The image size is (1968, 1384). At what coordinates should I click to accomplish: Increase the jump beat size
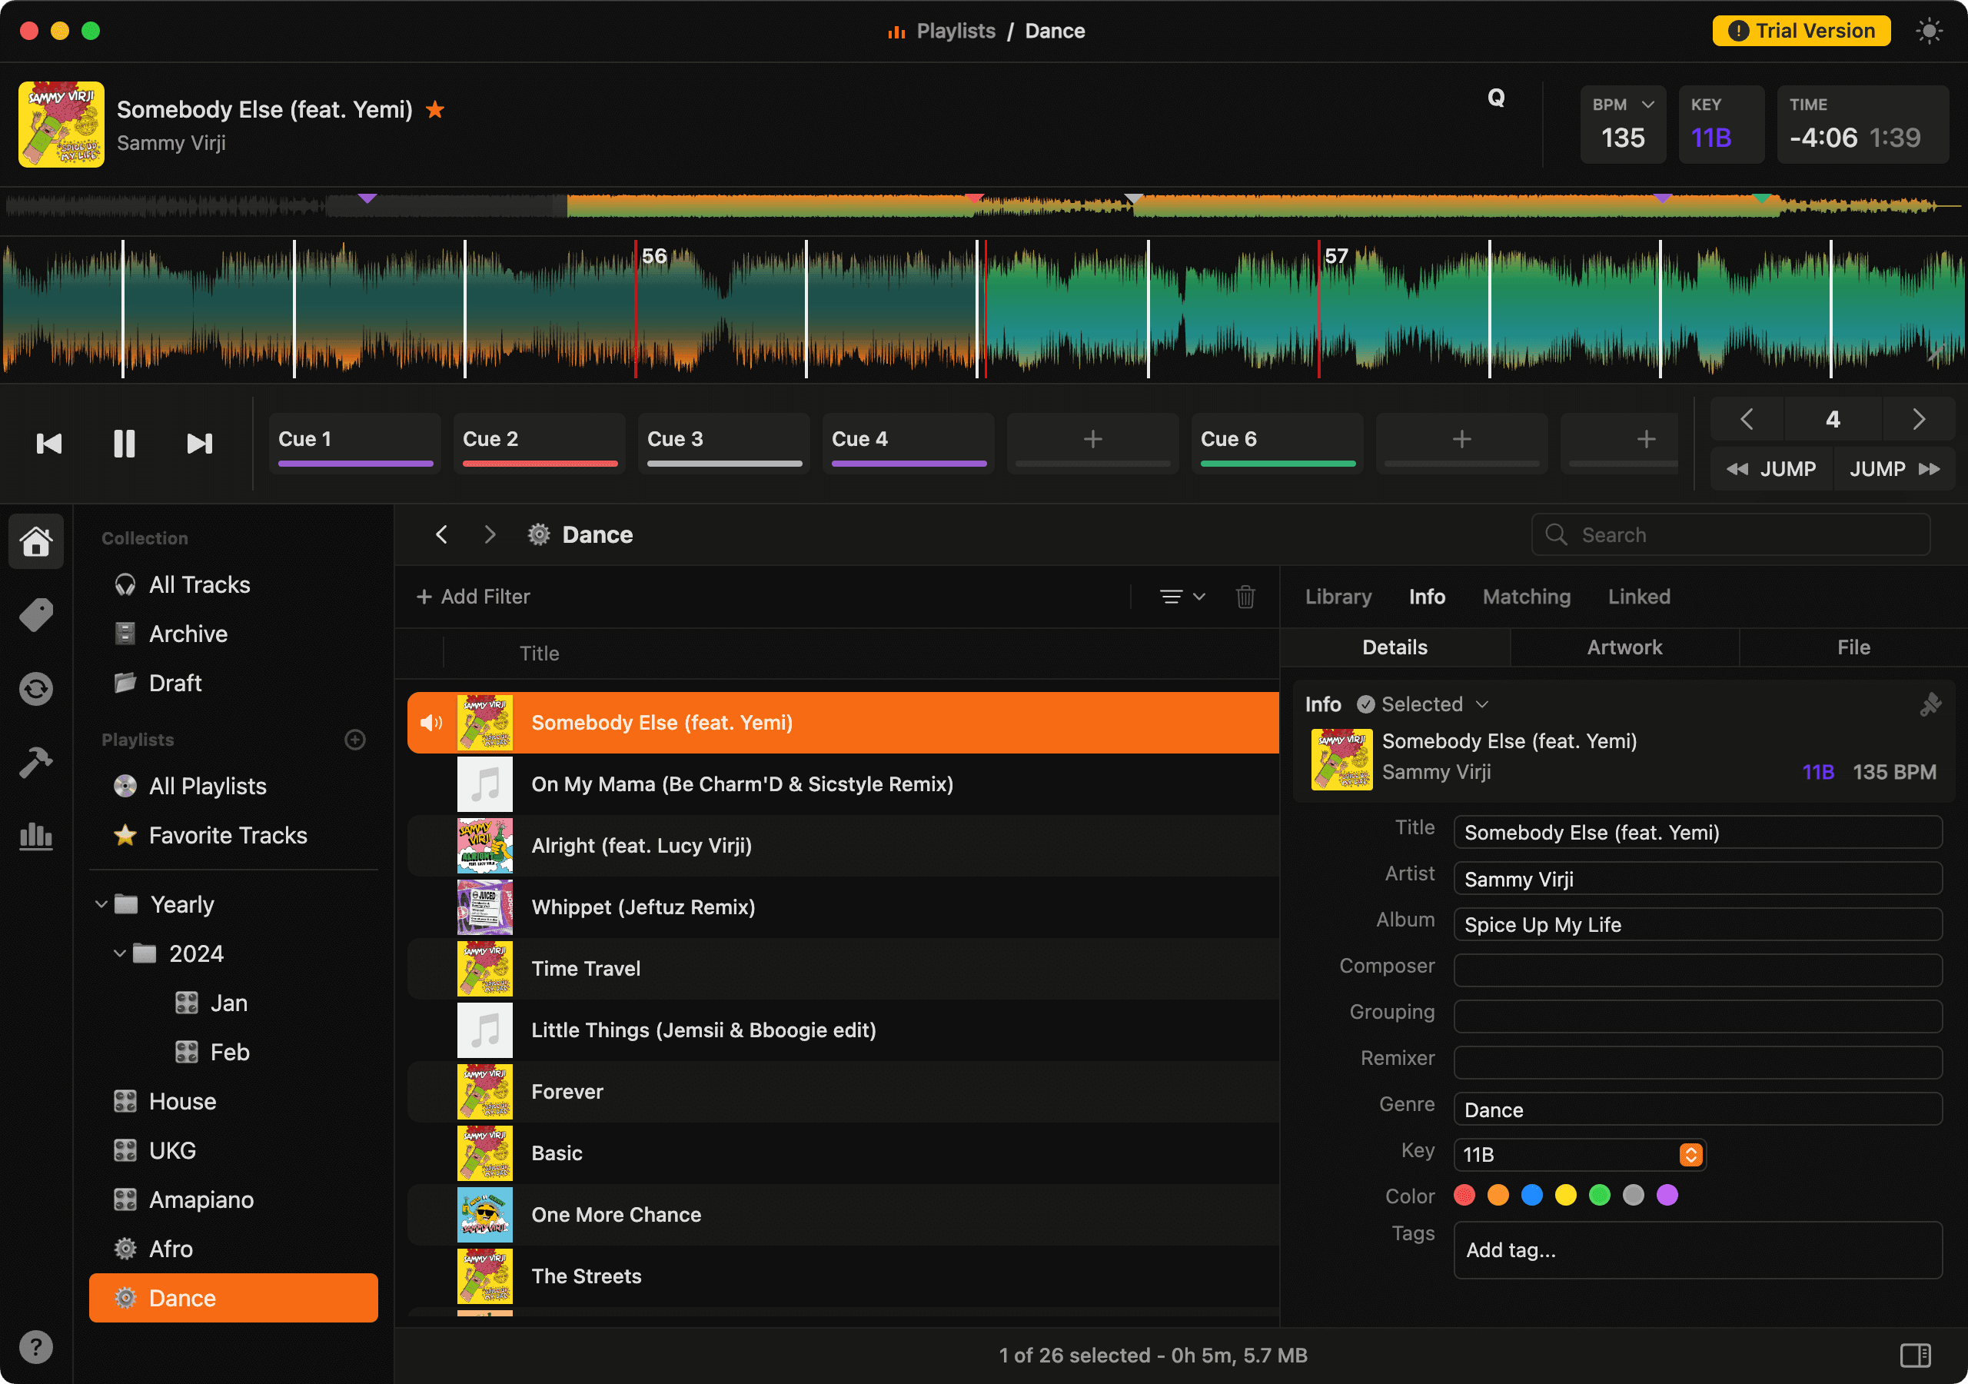[x=1918, y=418]
